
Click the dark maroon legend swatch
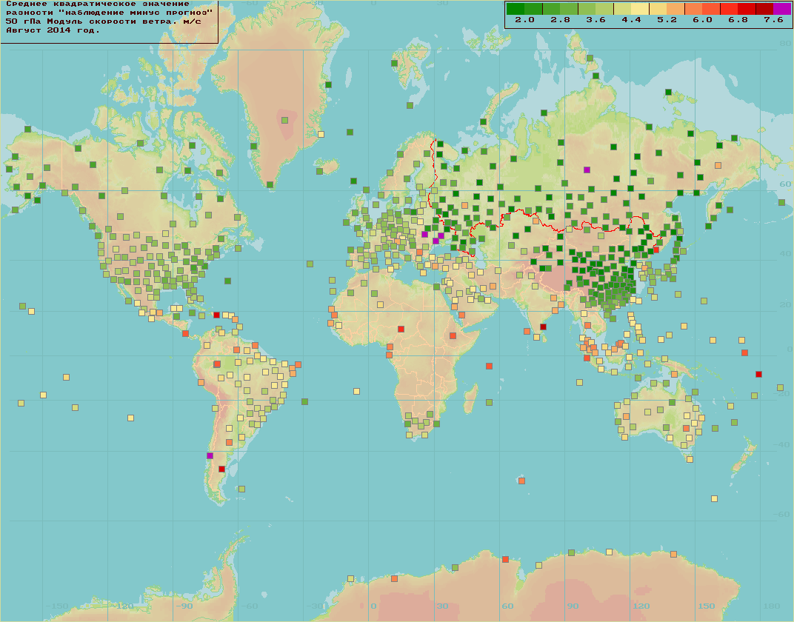click(x=764, y=9)
